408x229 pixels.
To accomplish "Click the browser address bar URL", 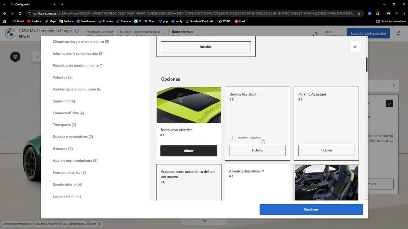I will (193, 13).
